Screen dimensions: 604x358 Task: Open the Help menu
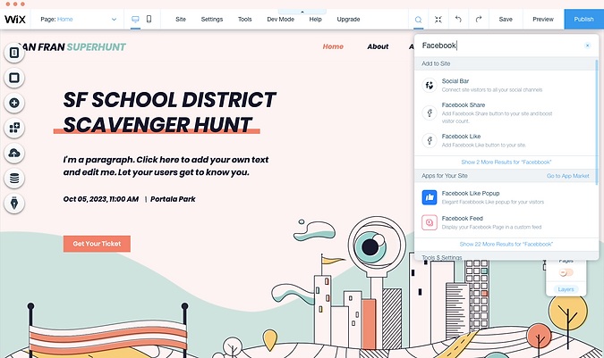coord(315,20)
